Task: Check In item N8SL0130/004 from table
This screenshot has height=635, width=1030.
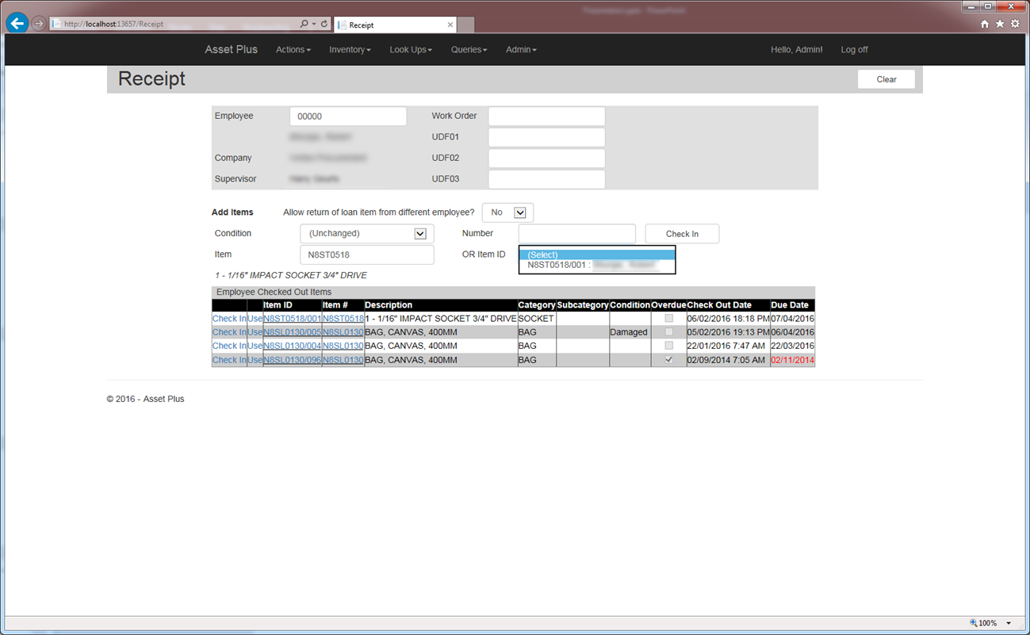Action: 229,346
